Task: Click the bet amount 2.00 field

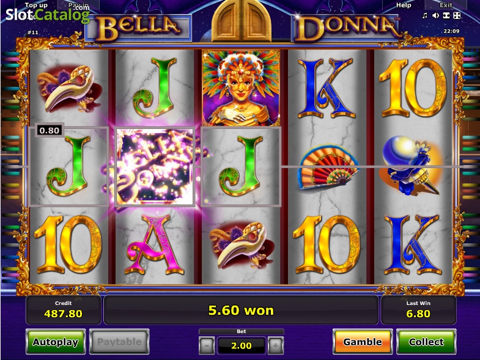Action: tap(242, 345)
